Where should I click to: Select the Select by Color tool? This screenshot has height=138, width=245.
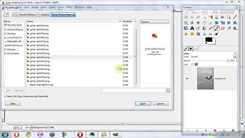[211, 17]
